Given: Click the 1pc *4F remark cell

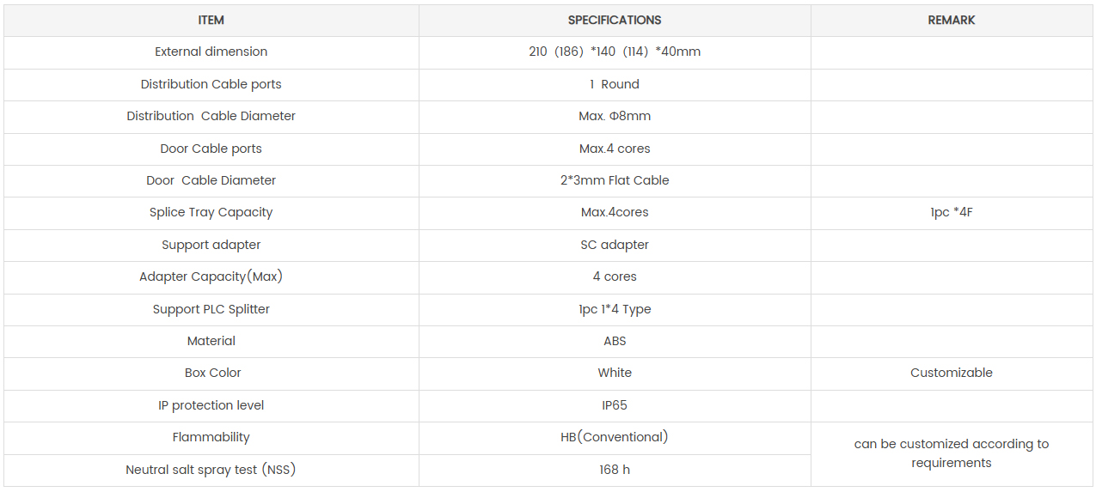Looking at the screenshot, I should (x=952, y=212).
